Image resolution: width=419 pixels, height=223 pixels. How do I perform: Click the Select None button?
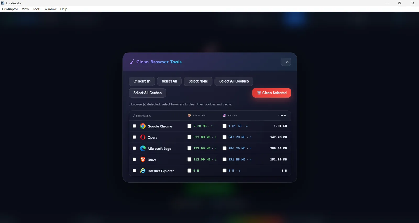[x=198, y=81]
